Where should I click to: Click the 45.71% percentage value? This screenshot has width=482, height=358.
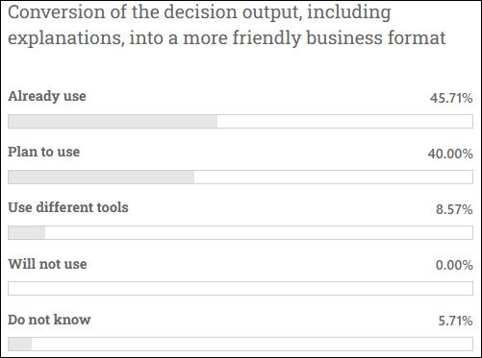(x=451, y=98)
